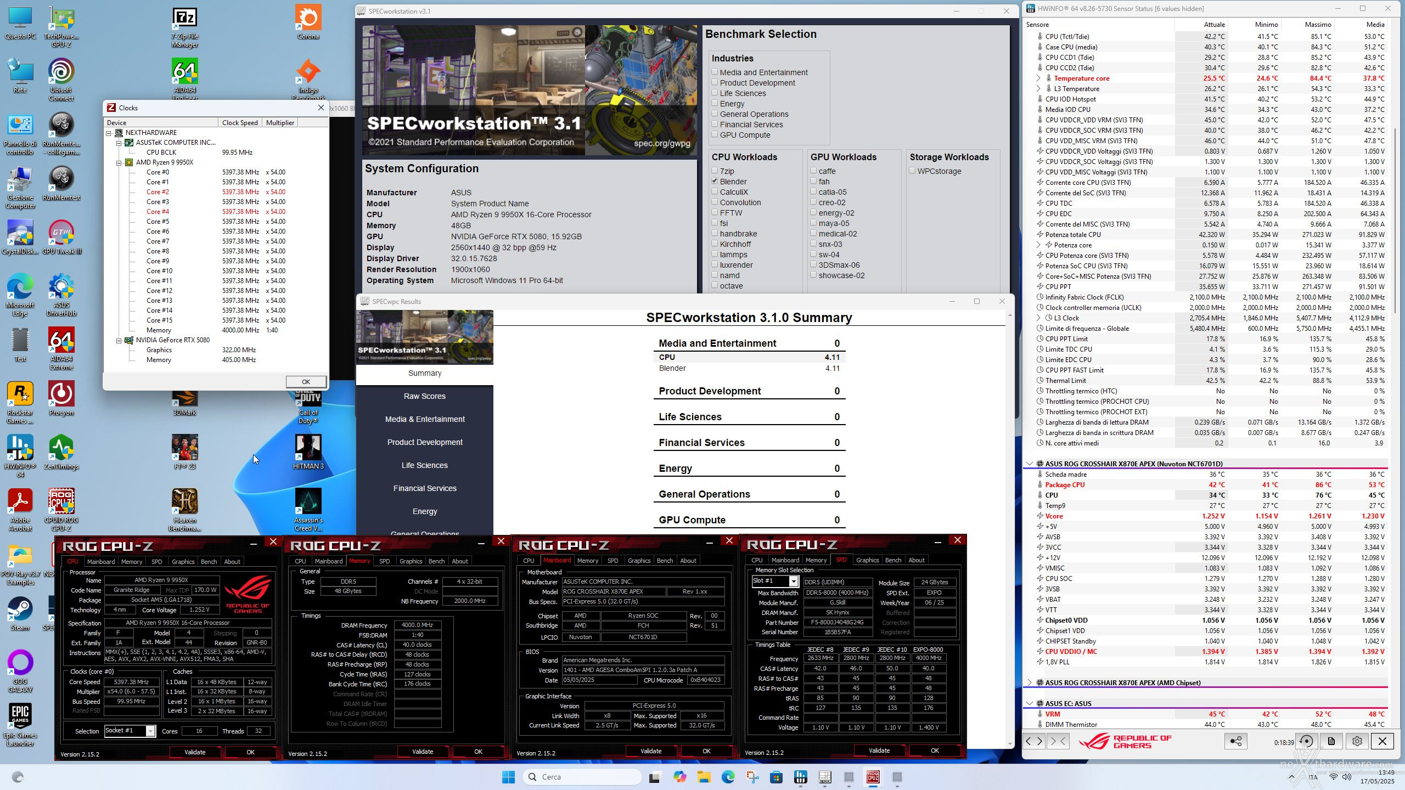Show hidden system tray icons chevron
The width and height of the screenshot is (1405, 790).
point(1291,777)
